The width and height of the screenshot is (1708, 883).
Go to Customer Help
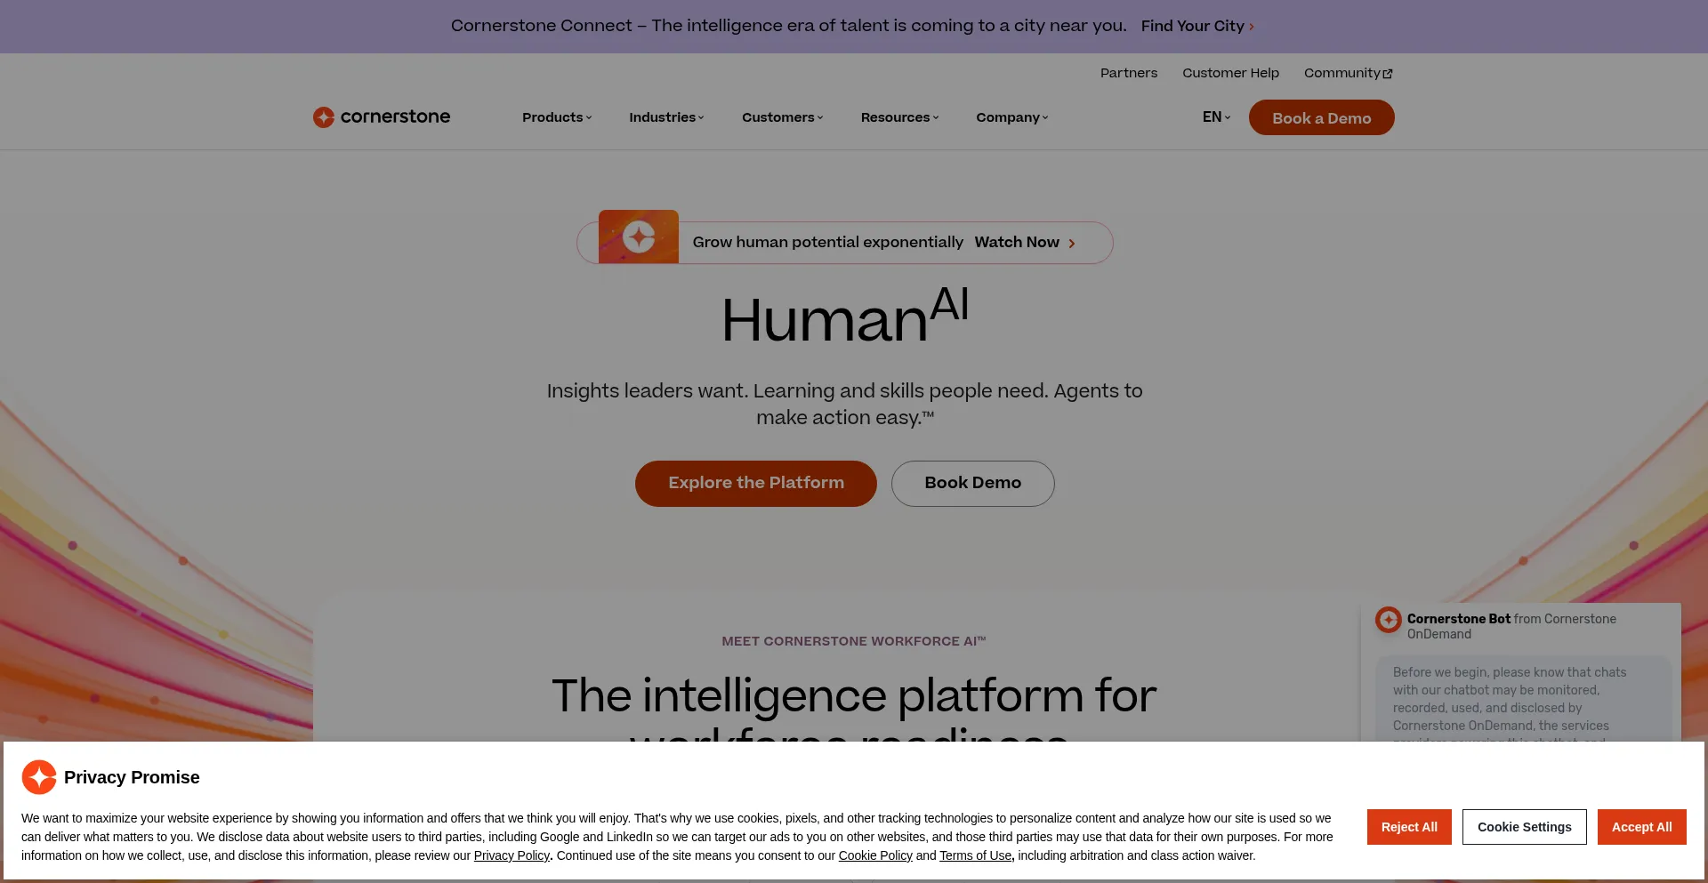pyautogui.click(x=1231, y=73)
